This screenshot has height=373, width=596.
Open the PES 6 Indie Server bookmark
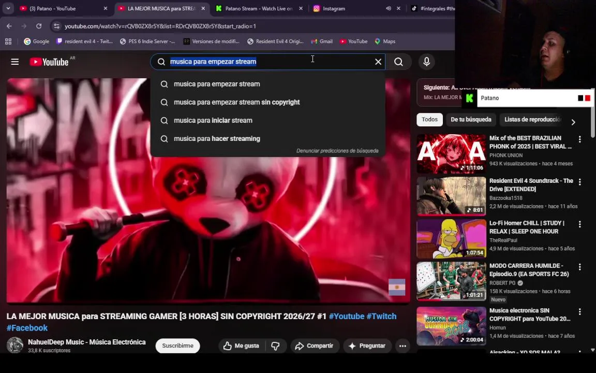click(x=147, y=41)
